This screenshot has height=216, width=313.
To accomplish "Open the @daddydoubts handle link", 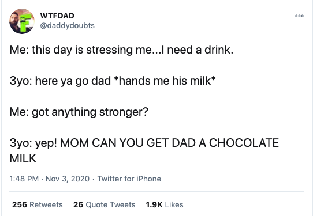I will tap(68, 26).
